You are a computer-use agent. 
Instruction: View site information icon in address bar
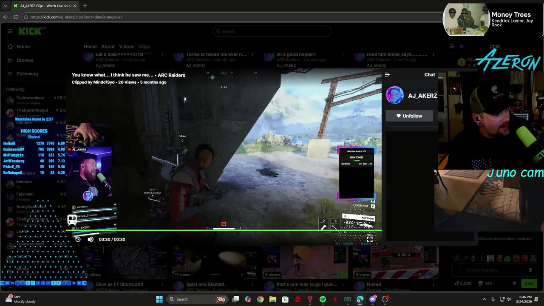[26, 17]
